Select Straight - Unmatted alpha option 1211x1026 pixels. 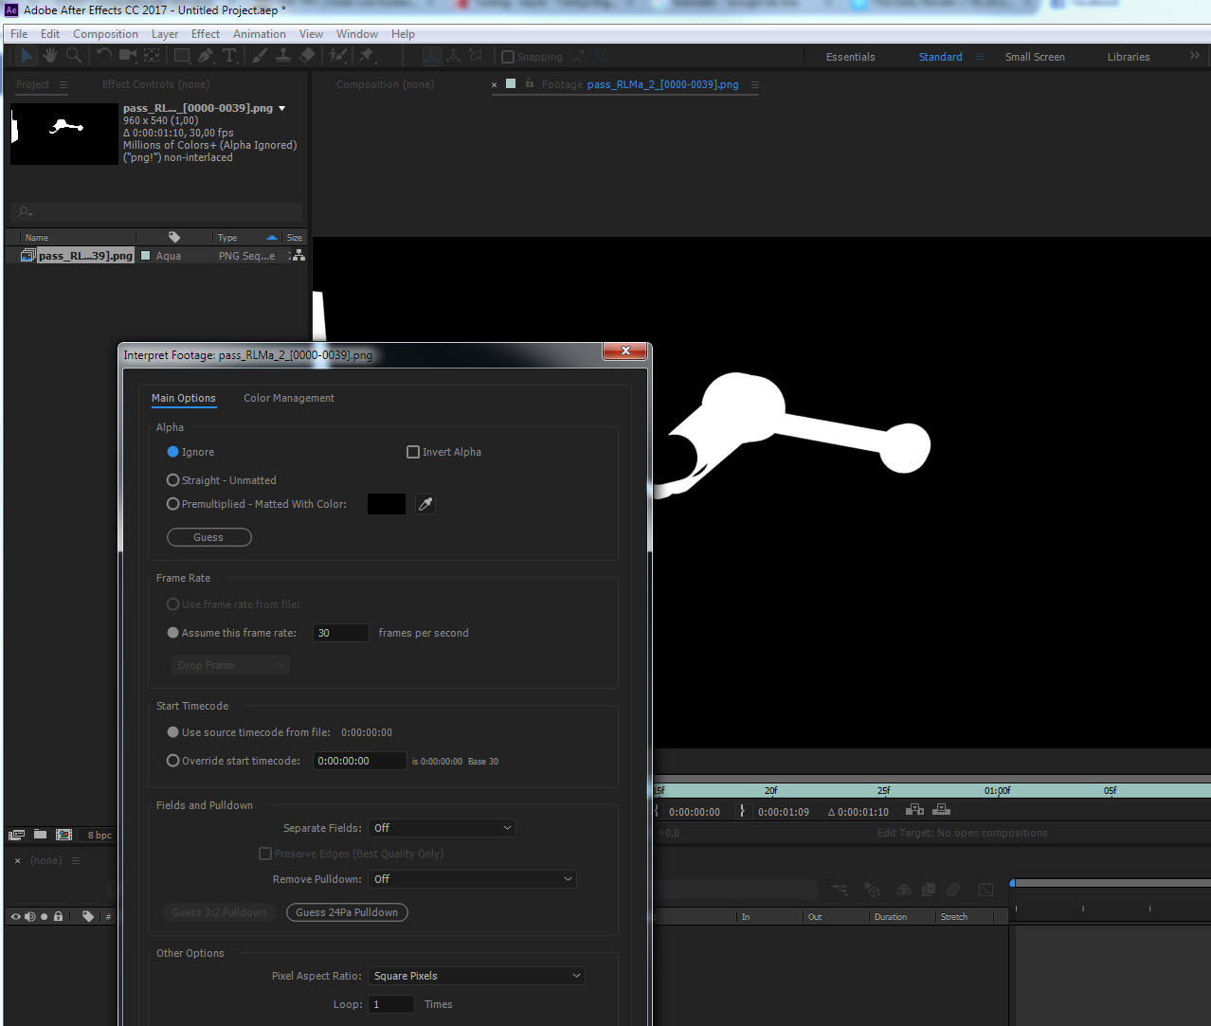[x=172, y=480]
